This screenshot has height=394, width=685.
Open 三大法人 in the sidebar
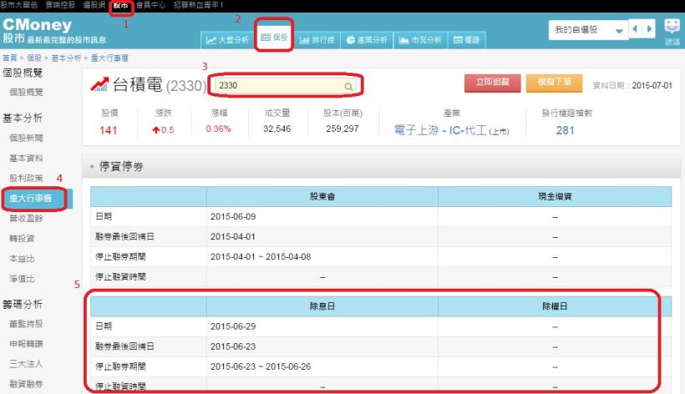coord(26,364)
